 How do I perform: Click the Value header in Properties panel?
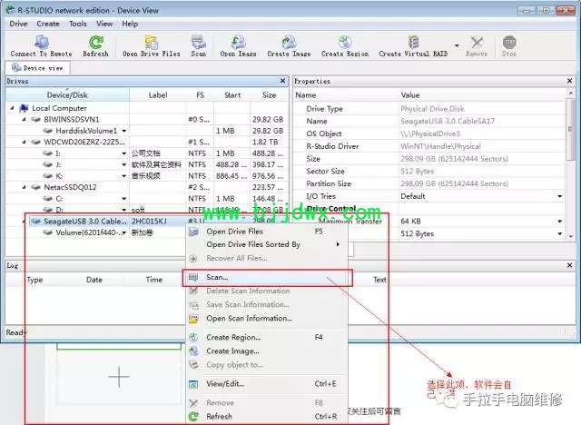click(x=410, y=94)
